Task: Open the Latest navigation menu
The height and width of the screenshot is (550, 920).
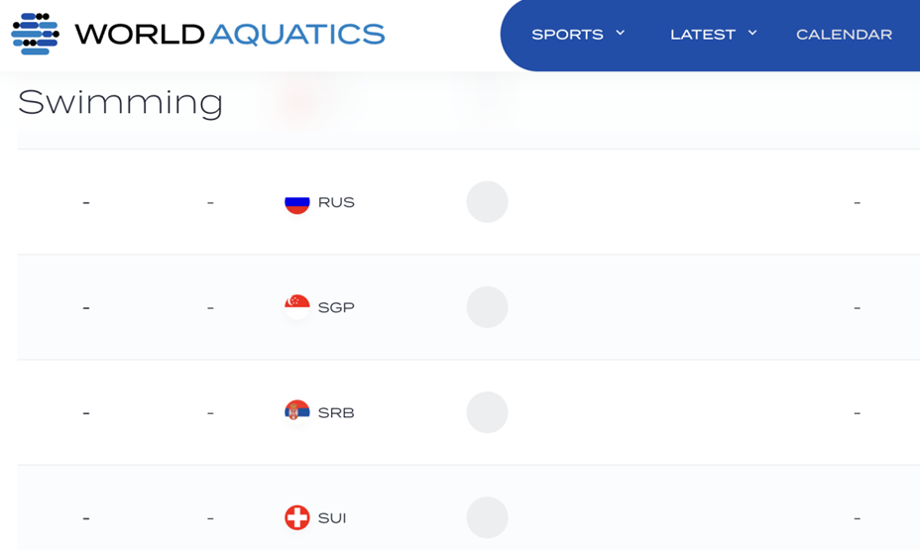Action: (x=702, y=35)
